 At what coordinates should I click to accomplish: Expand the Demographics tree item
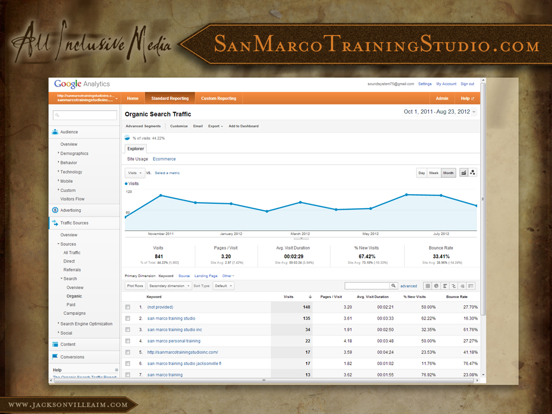[74, 153]
